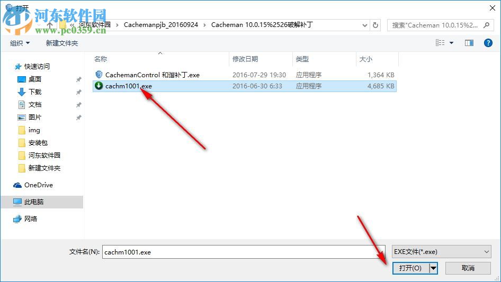Image resolution: width=501 pixels, height=282 pixels.
Task: Select the cachm1001.exe file
Action: (x=245, y=86)
